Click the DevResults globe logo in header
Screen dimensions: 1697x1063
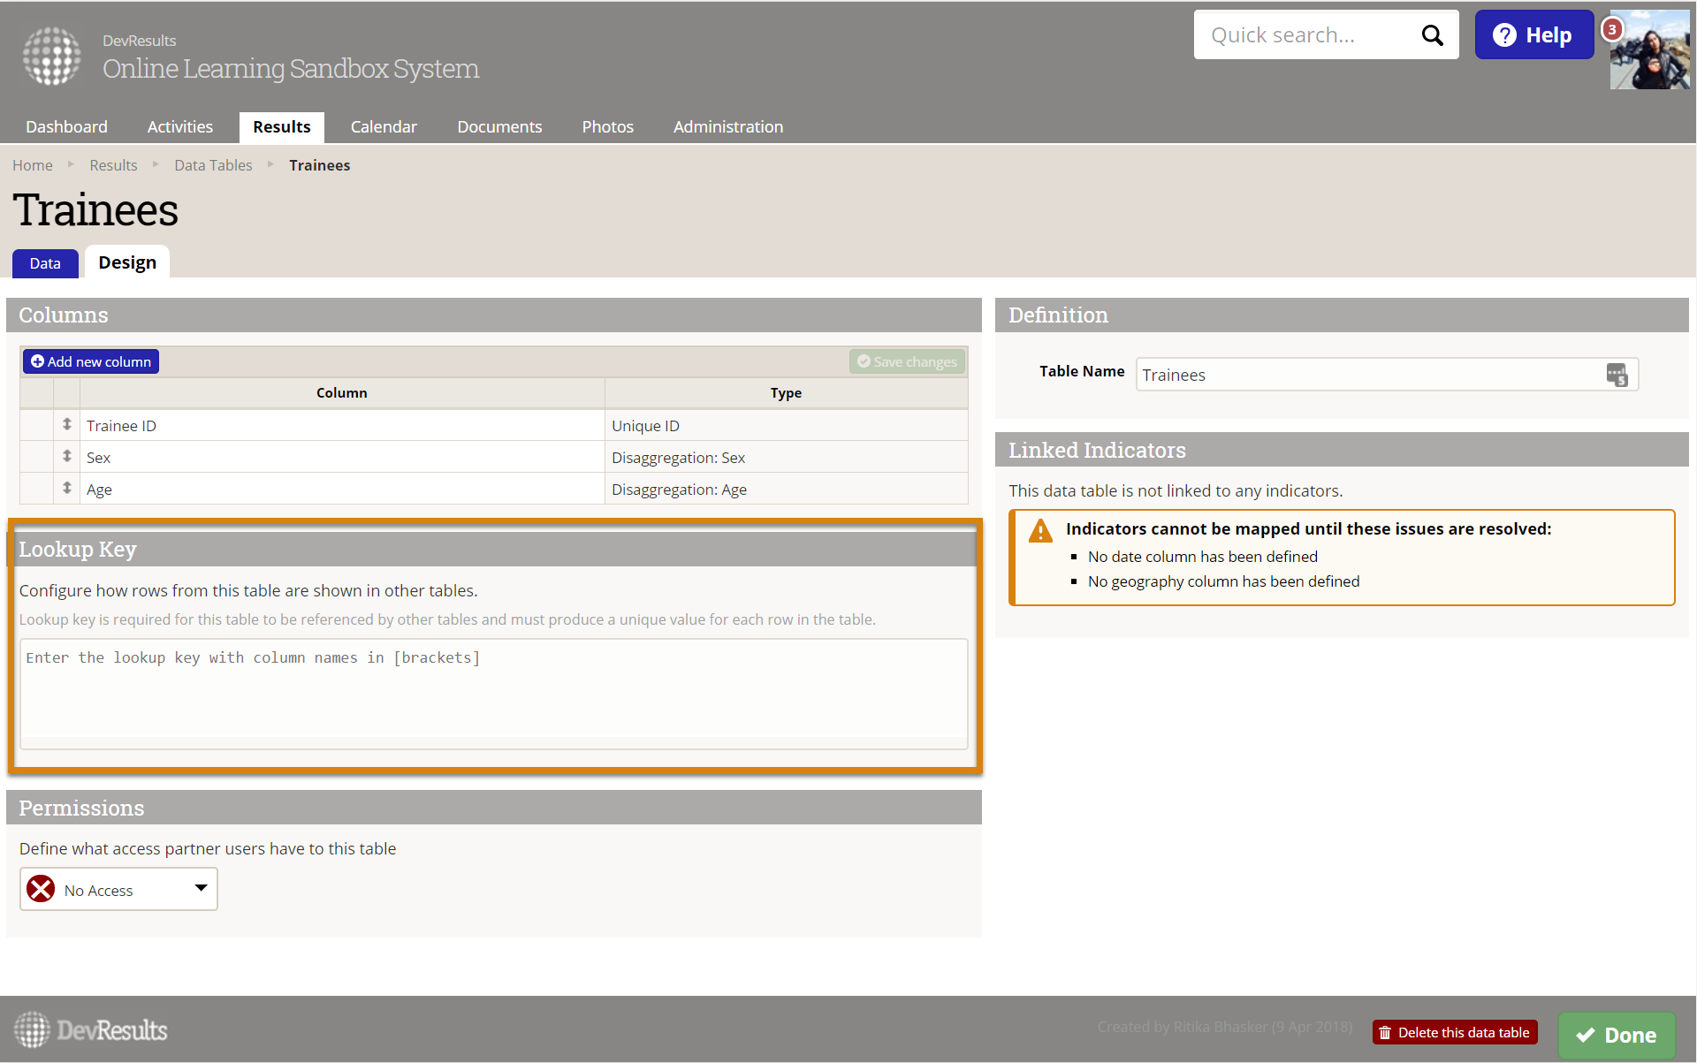pyautogui.click(x=51, y=56)
